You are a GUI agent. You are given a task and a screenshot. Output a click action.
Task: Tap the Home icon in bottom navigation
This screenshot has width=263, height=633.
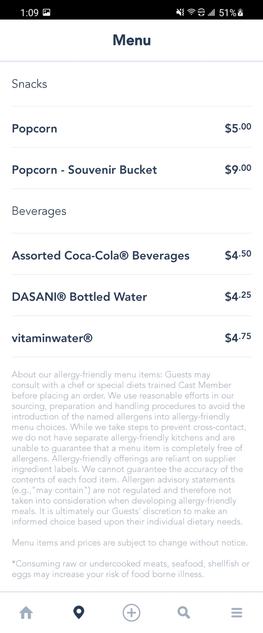[x=26, y=612]
